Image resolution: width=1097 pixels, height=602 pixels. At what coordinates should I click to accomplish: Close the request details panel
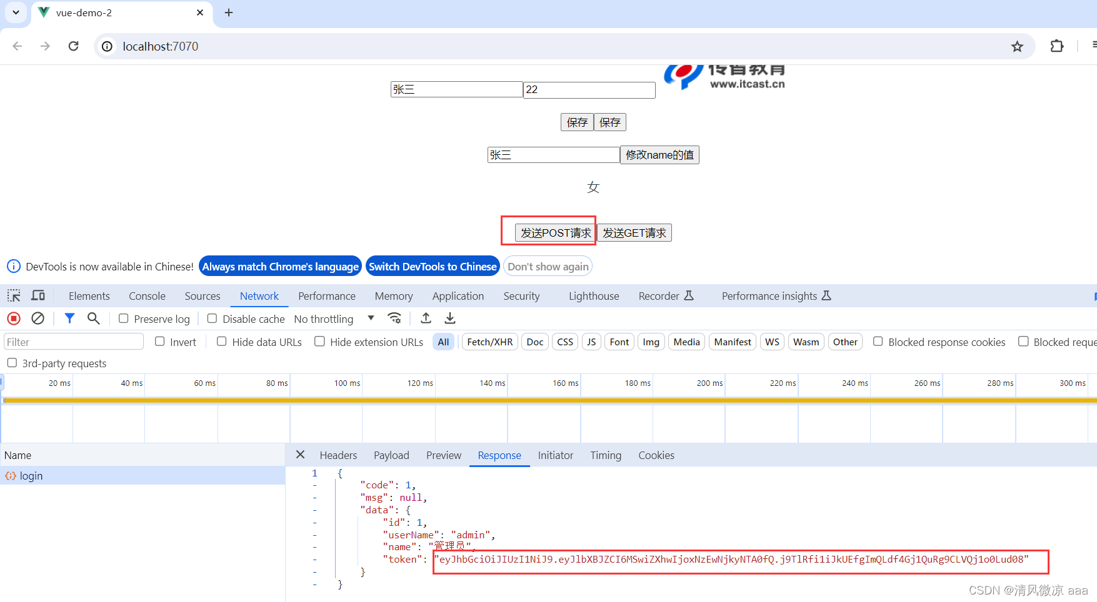point(300,455)
